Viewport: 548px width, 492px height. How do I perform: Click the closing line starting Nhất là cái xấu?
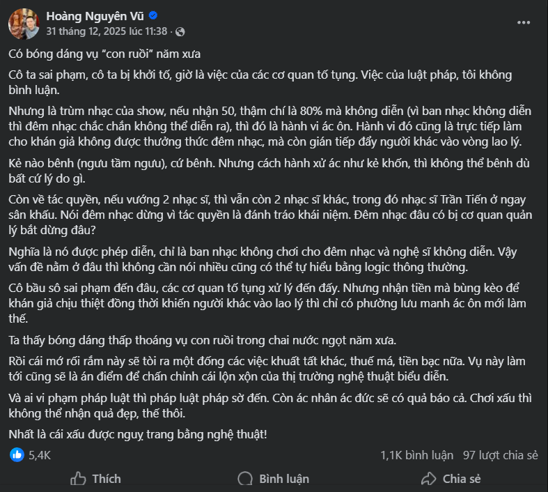138,434
